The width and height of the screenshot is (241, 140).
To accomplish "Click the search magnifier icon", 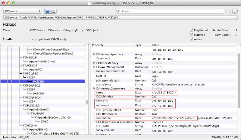I will tap(118, 11).
